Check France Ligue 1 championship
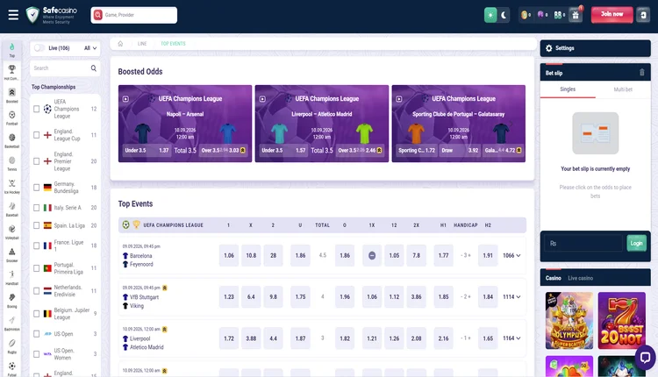 tap(37, 245)
